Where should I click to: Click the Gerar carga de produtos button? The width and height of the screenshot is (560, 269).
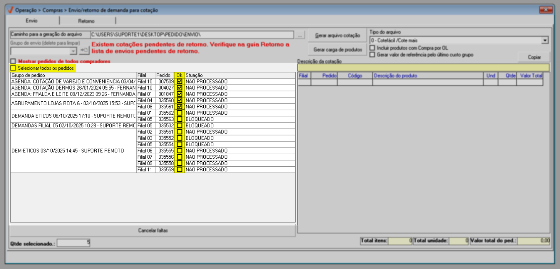[337, 50]
